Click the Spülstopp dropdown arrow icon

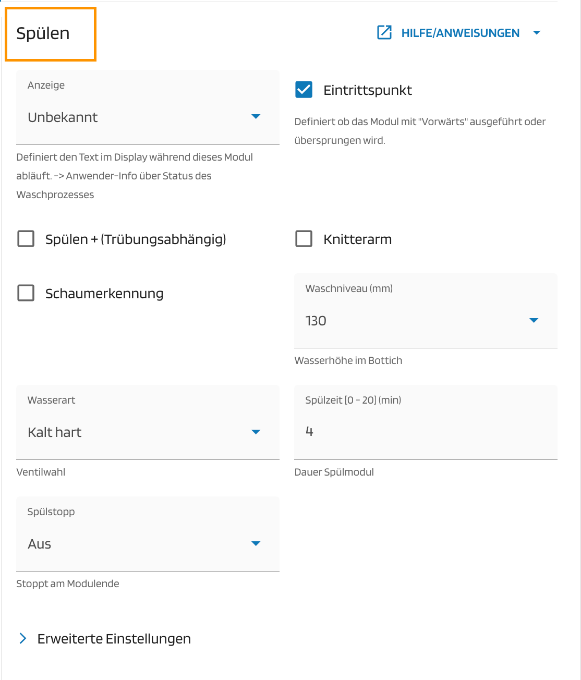click(256, 543)
